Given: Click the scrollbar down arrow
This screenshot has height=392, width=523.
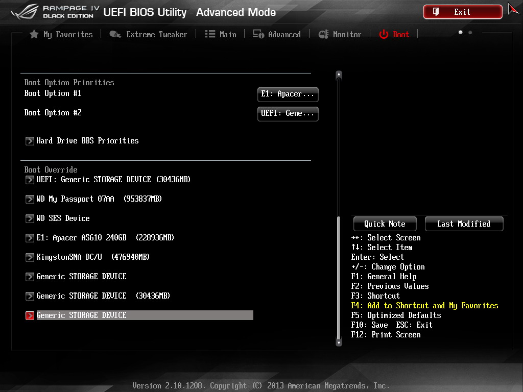Looking at the screenshot, I should click(x=339, y=342).
